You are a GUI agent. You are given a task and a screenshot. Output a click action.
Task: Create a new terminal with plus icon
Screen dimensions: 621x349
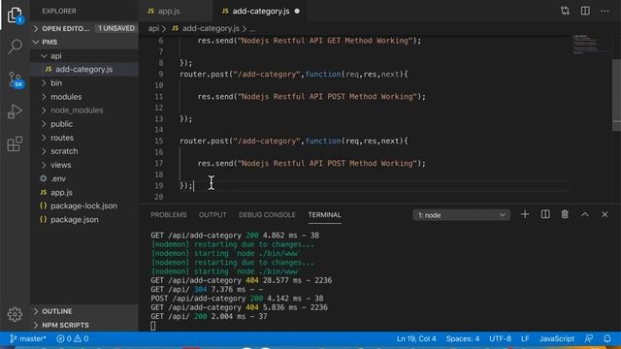(525, 214)
